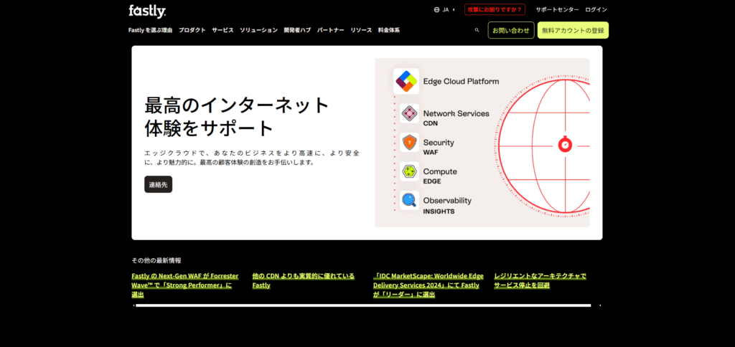
Task: Click the Fastly logo
Action: coord(147,11)
